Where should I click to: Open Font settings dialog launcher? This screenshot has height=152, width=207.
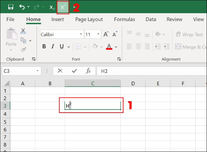click(119, 59)
